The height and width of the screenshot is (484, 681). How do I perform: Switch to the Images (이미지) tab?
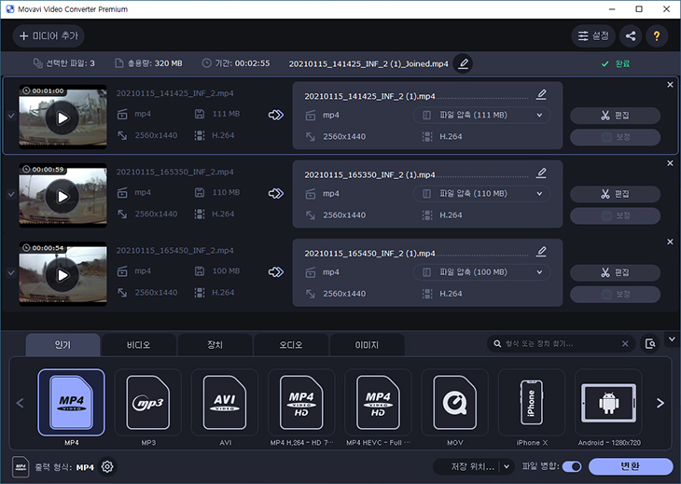[x=367, y=345]
